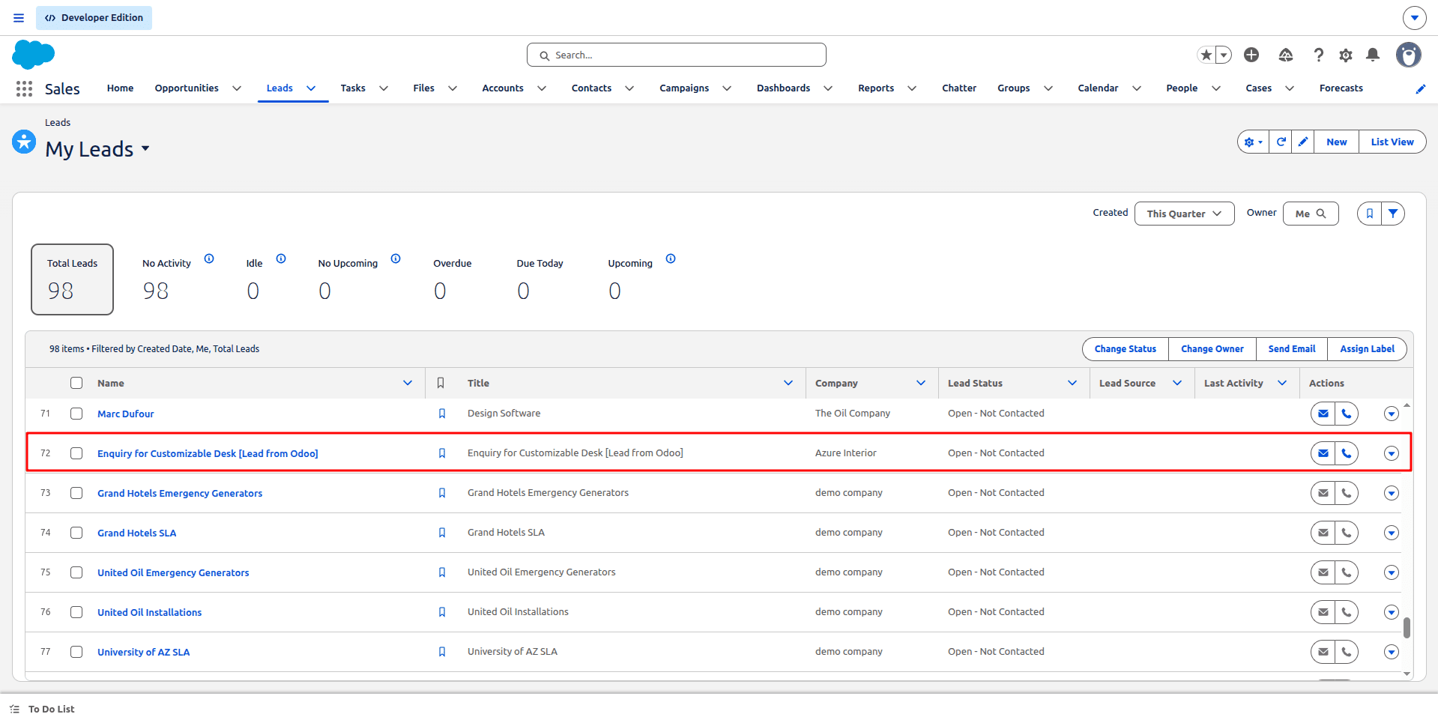This screenshot has height=723, width=1438.
Task: Open the To Do List utility bar
Action: coord(43,709)
